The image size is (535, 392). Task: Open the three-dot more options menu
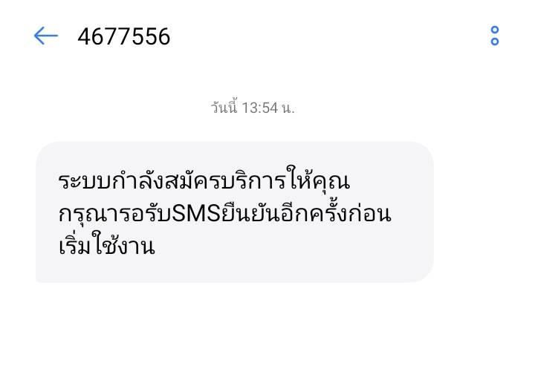pos(494,36)
